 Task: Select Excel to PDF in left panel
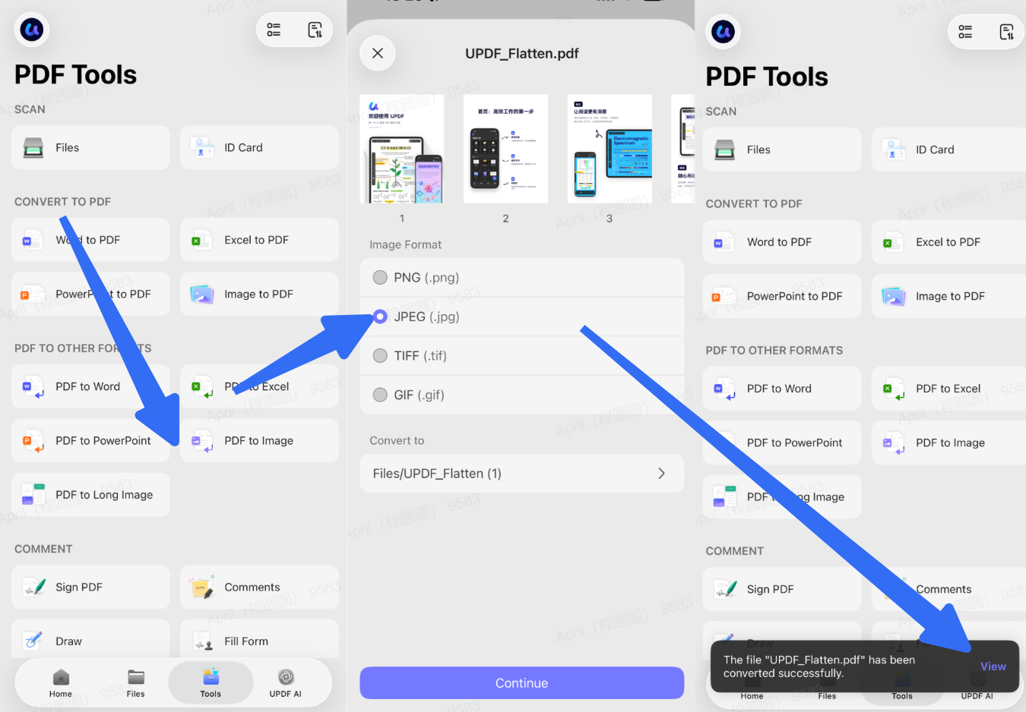(259, 240)
